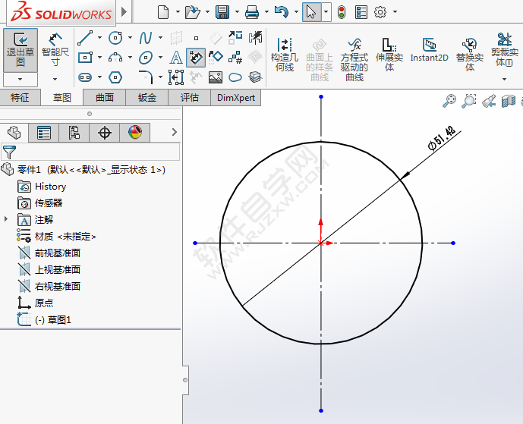The image size is (523, 424).
Task: Open the DimXpert tab
Action: click(236, 98)
